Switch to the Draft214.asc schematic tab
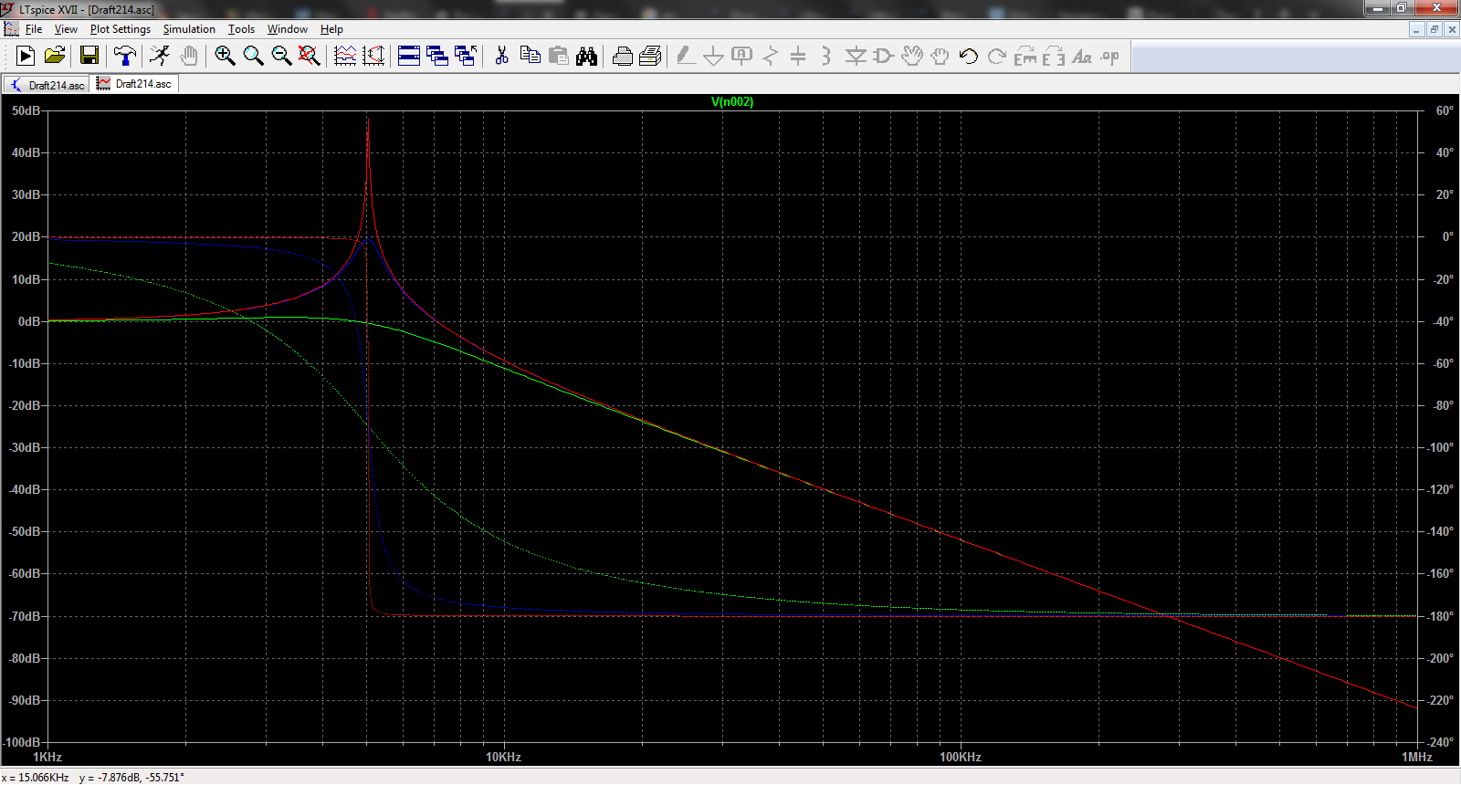Screen dimensions: 1461x785 click(47, 85)
